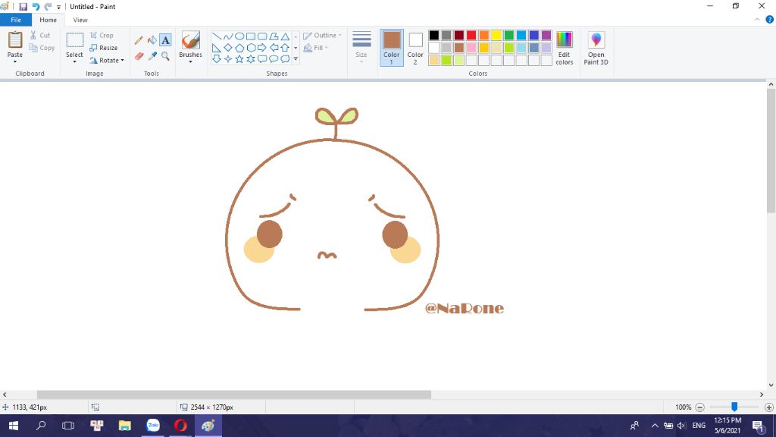Switch to the View tab
This screenshot has width=776, height=437.
pos(80,20)
